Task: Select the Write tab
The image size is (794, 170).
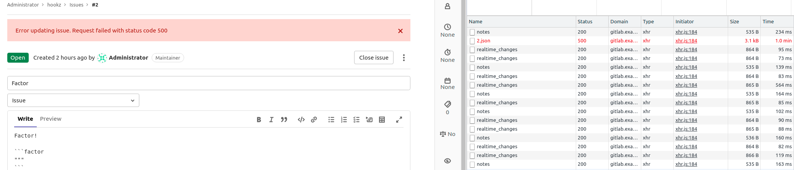Action: pos(25,119)
